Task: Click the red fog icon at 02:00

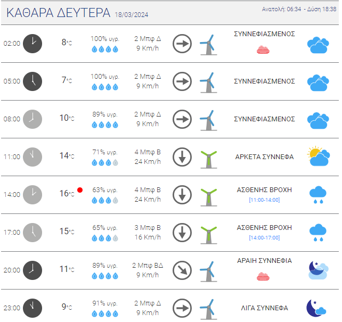Action: pos(263,49)
